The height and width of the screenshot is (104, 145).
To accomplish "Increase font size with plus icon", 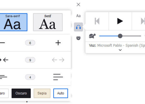I will pyautogui.click(x=58, y=43).
